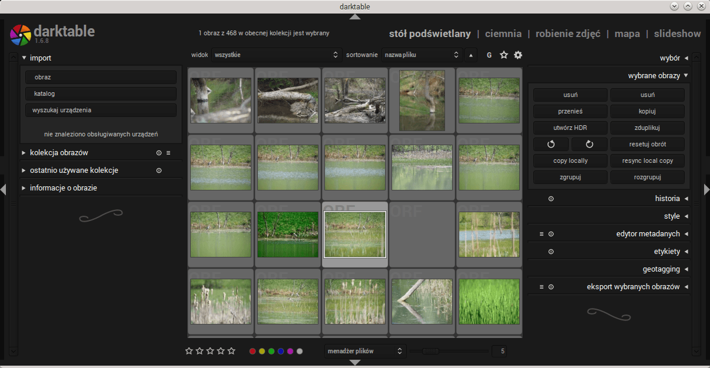
Task: Open preferences via the gear icon
Action: pyautogui.click(x=518, y=55)
